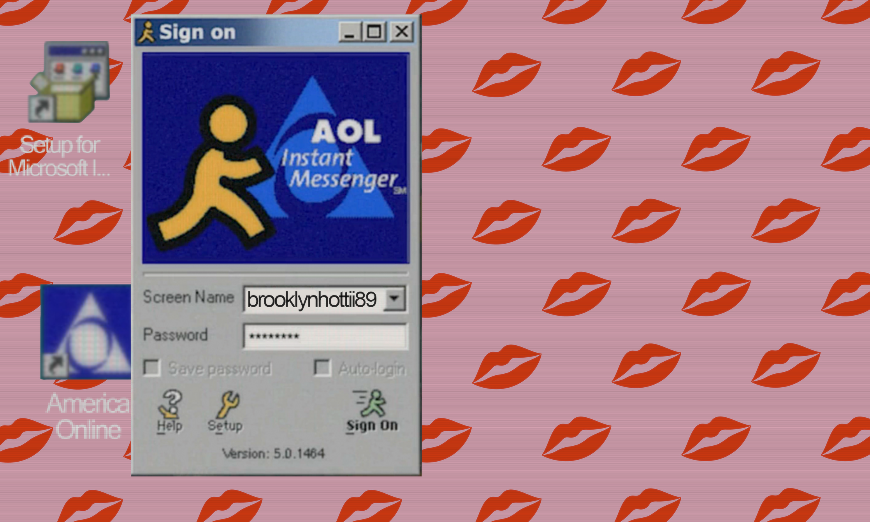Minimize the Sign on window

point(349,32)
